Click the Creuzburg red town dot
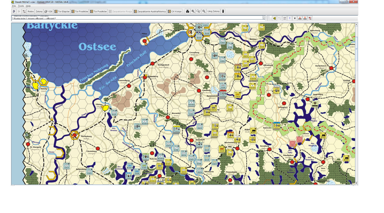This screenshot has height=213, width=384. click(x=191, y=59)
